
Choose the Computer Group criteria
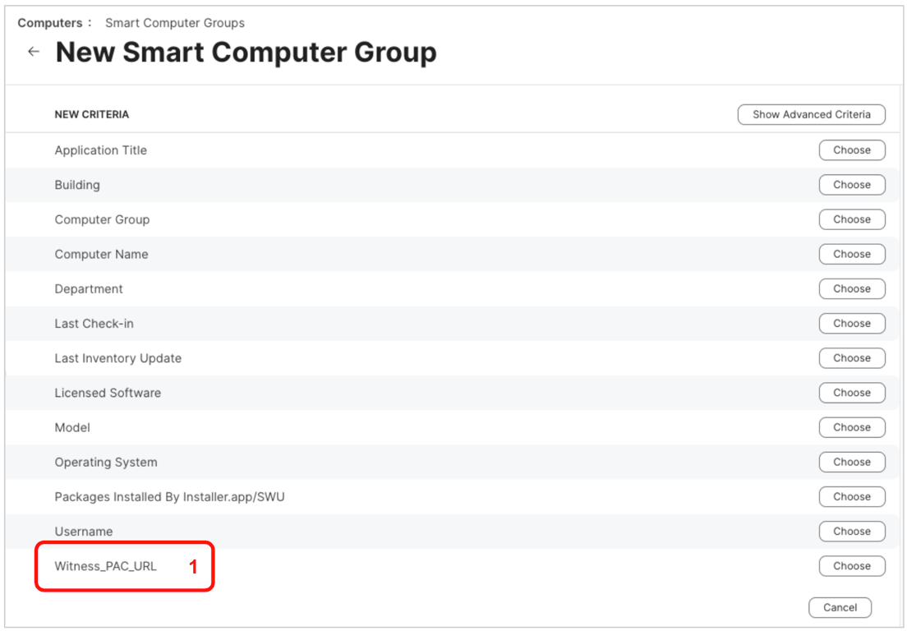tap(851, 219)
